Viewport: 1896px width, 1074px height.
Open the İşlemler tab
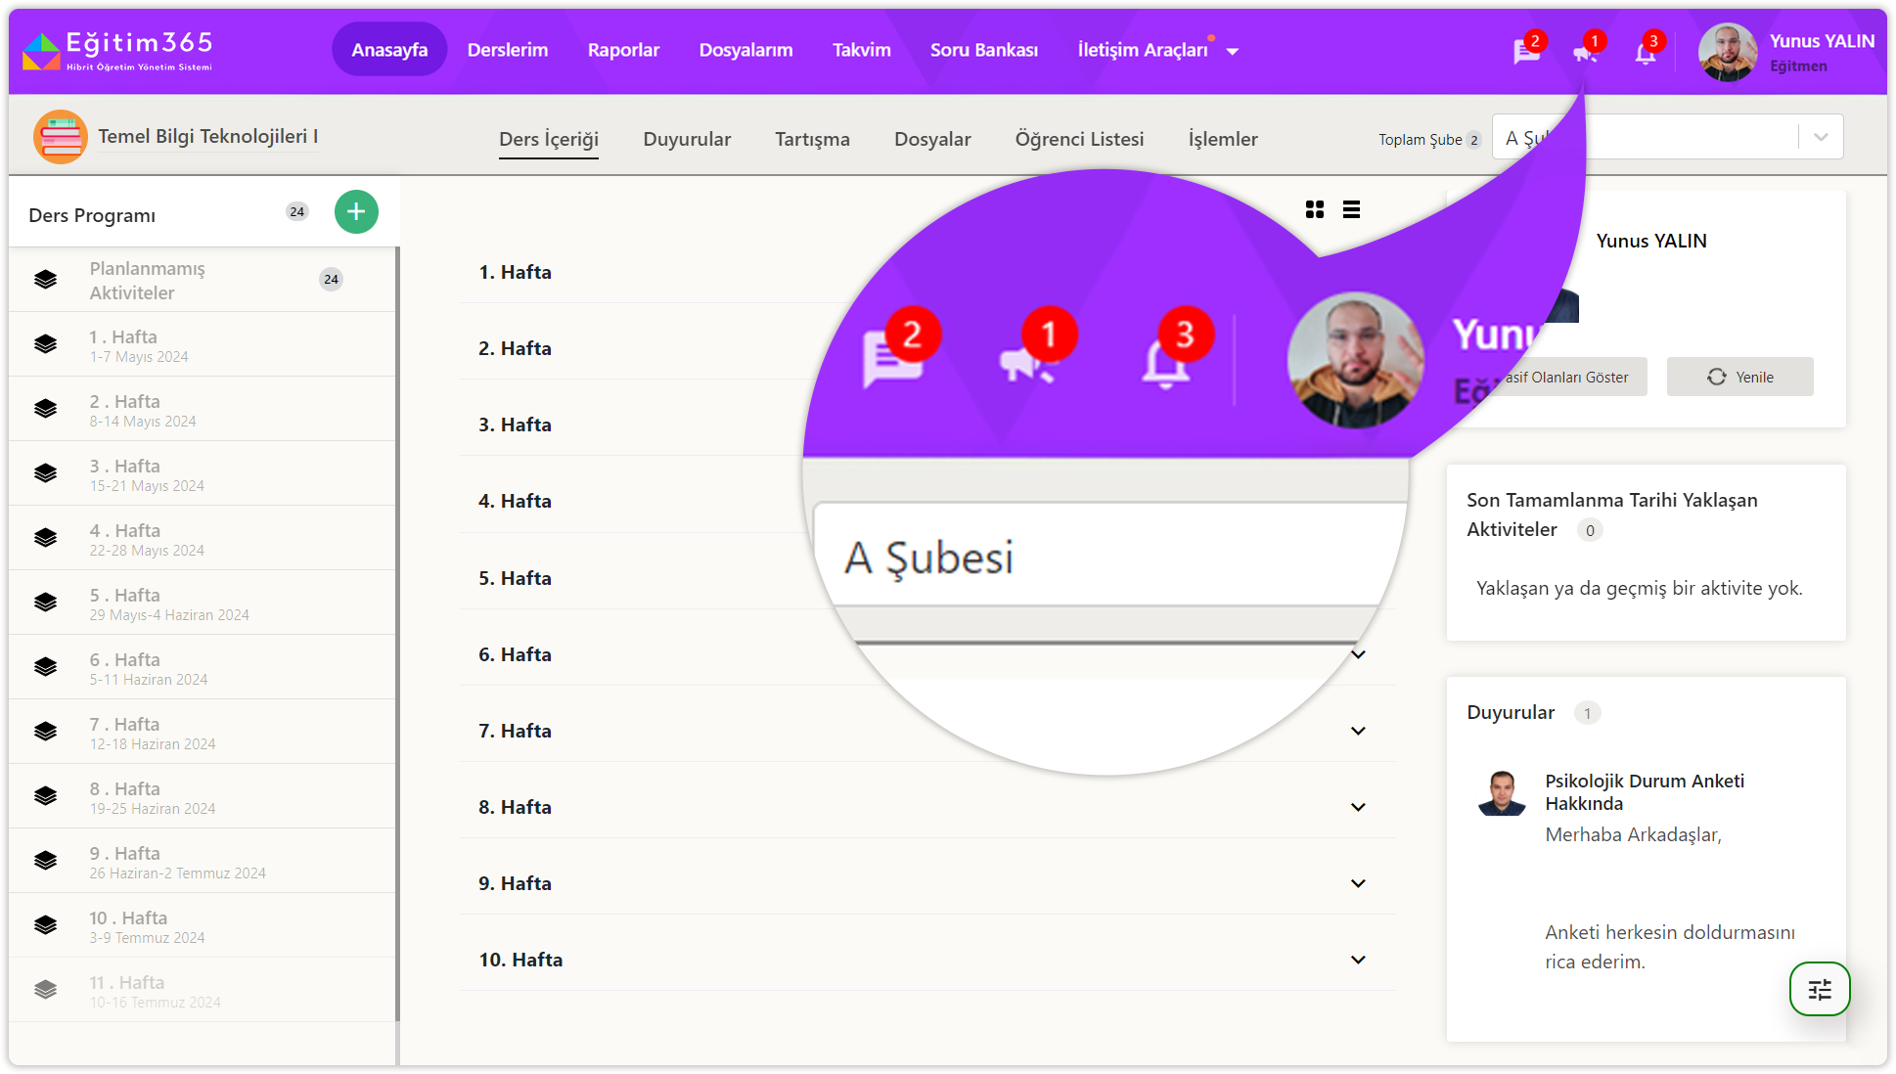1223,139
